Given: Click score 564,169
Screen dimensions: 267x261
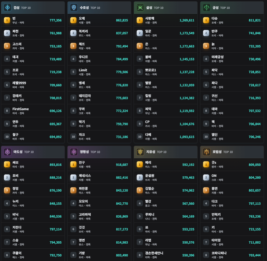Looking at the screenshot, I should (x=188, y=216).
